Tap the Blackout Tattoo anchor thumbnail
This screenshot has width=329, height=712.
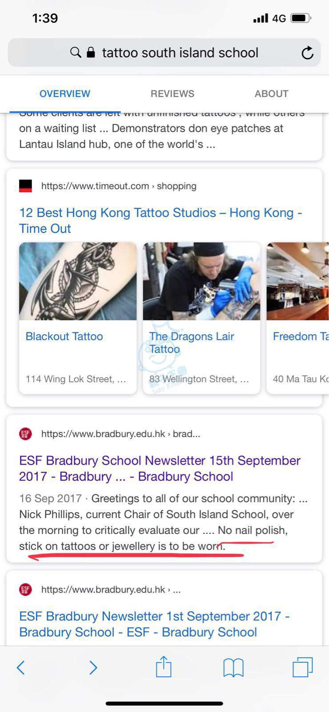pos(78,281)
